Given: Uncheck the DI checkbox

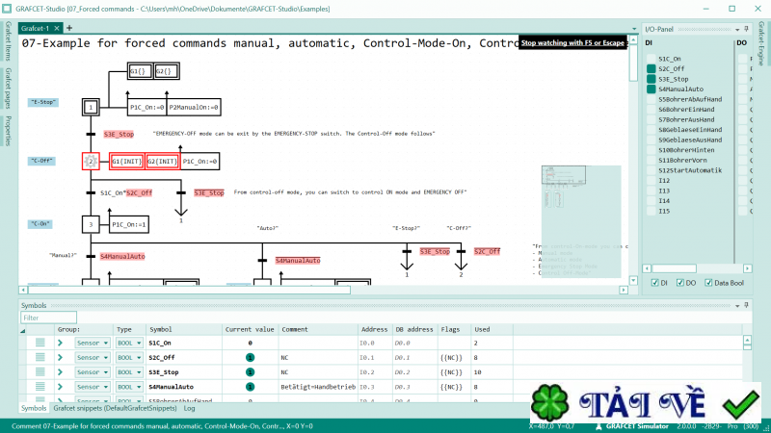Looking at the screenshot, I should pos(655,283).
